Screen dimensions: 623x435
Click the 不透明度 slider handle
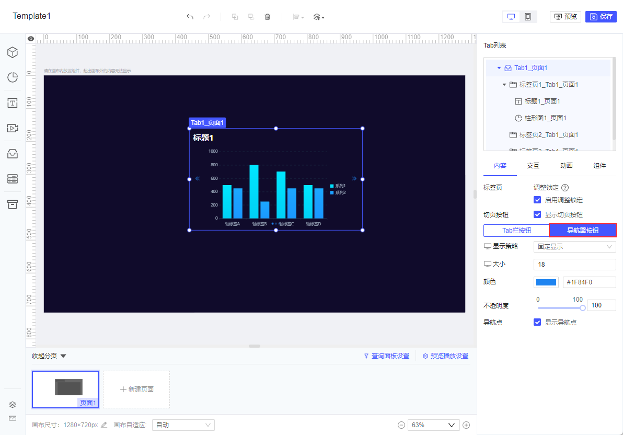point(582,308)
